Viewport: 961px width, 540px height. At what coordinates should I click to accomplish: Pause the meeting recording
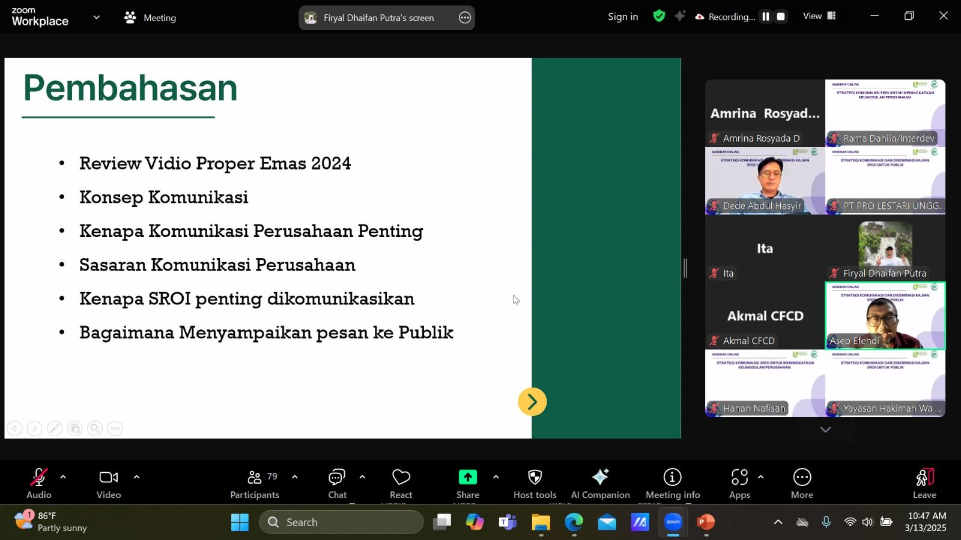[765, 17]
